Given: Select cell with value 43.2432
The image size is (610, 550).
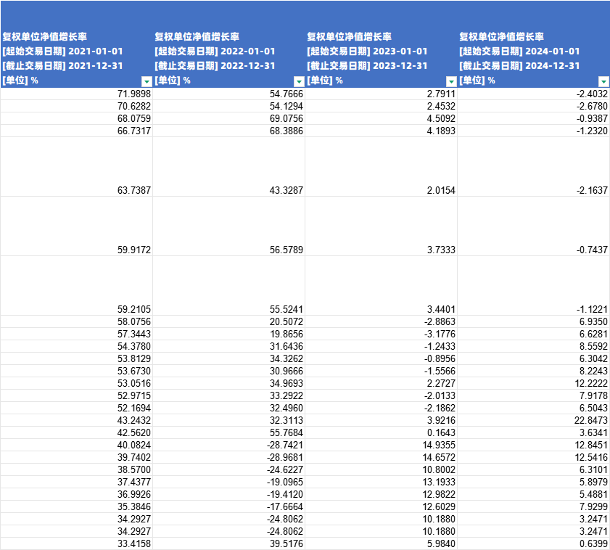Looking at the screenshot, I should 77,420.
